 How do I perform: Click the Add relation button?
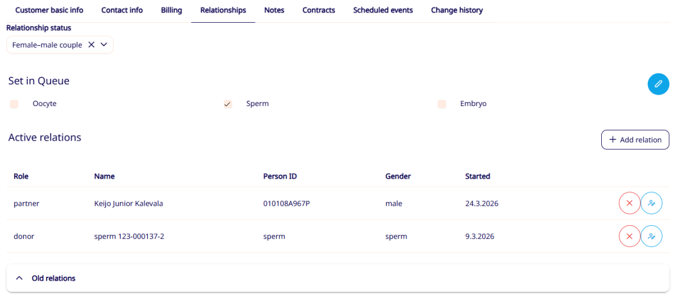pos(635,140)
